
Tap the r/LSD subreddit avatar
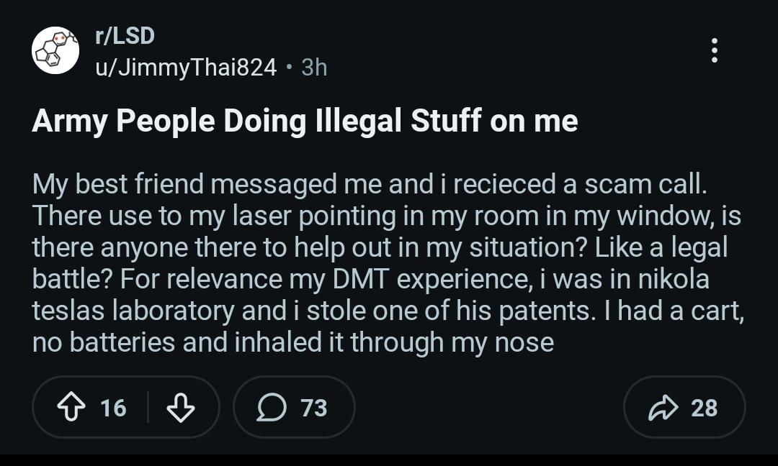(x=55, y=50)
